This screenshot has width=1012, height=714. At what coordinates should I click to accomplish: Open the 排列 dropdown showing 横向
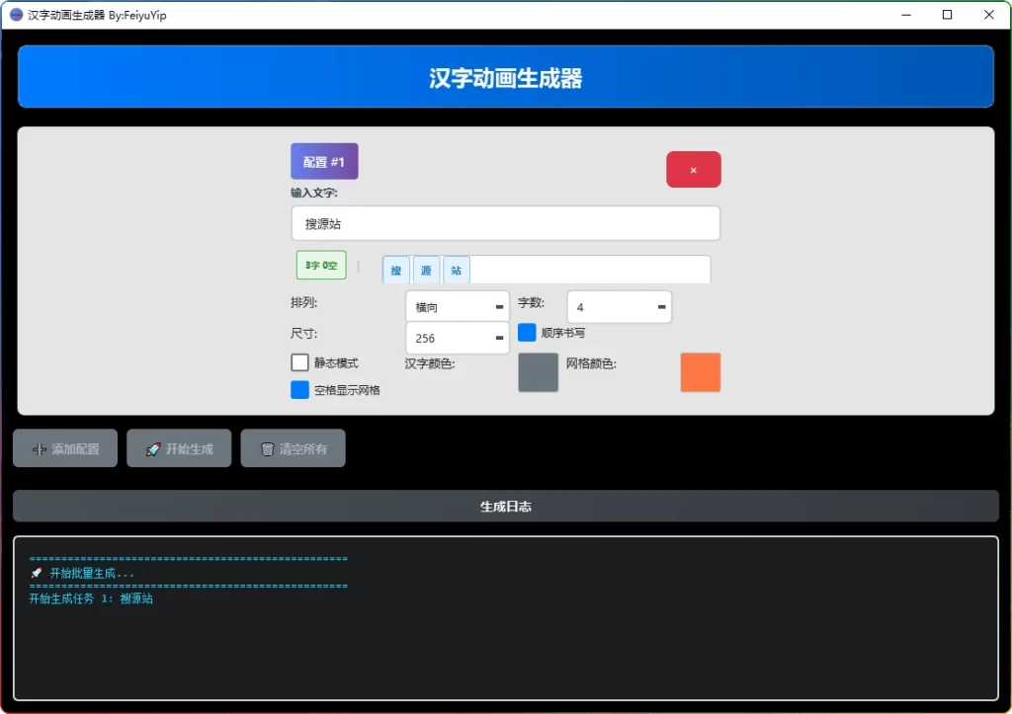pyautogui.click(x=457, y=306)
